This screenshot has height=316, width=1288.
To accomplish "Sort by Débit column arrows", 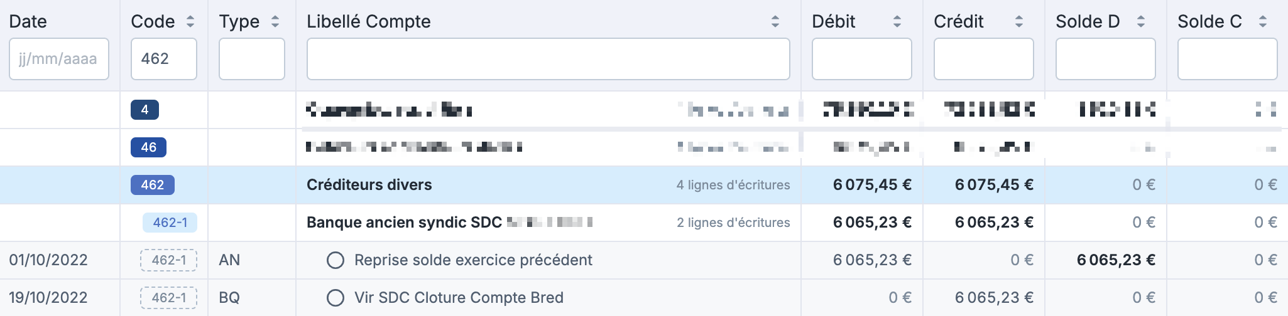I will tap(897, 22).
